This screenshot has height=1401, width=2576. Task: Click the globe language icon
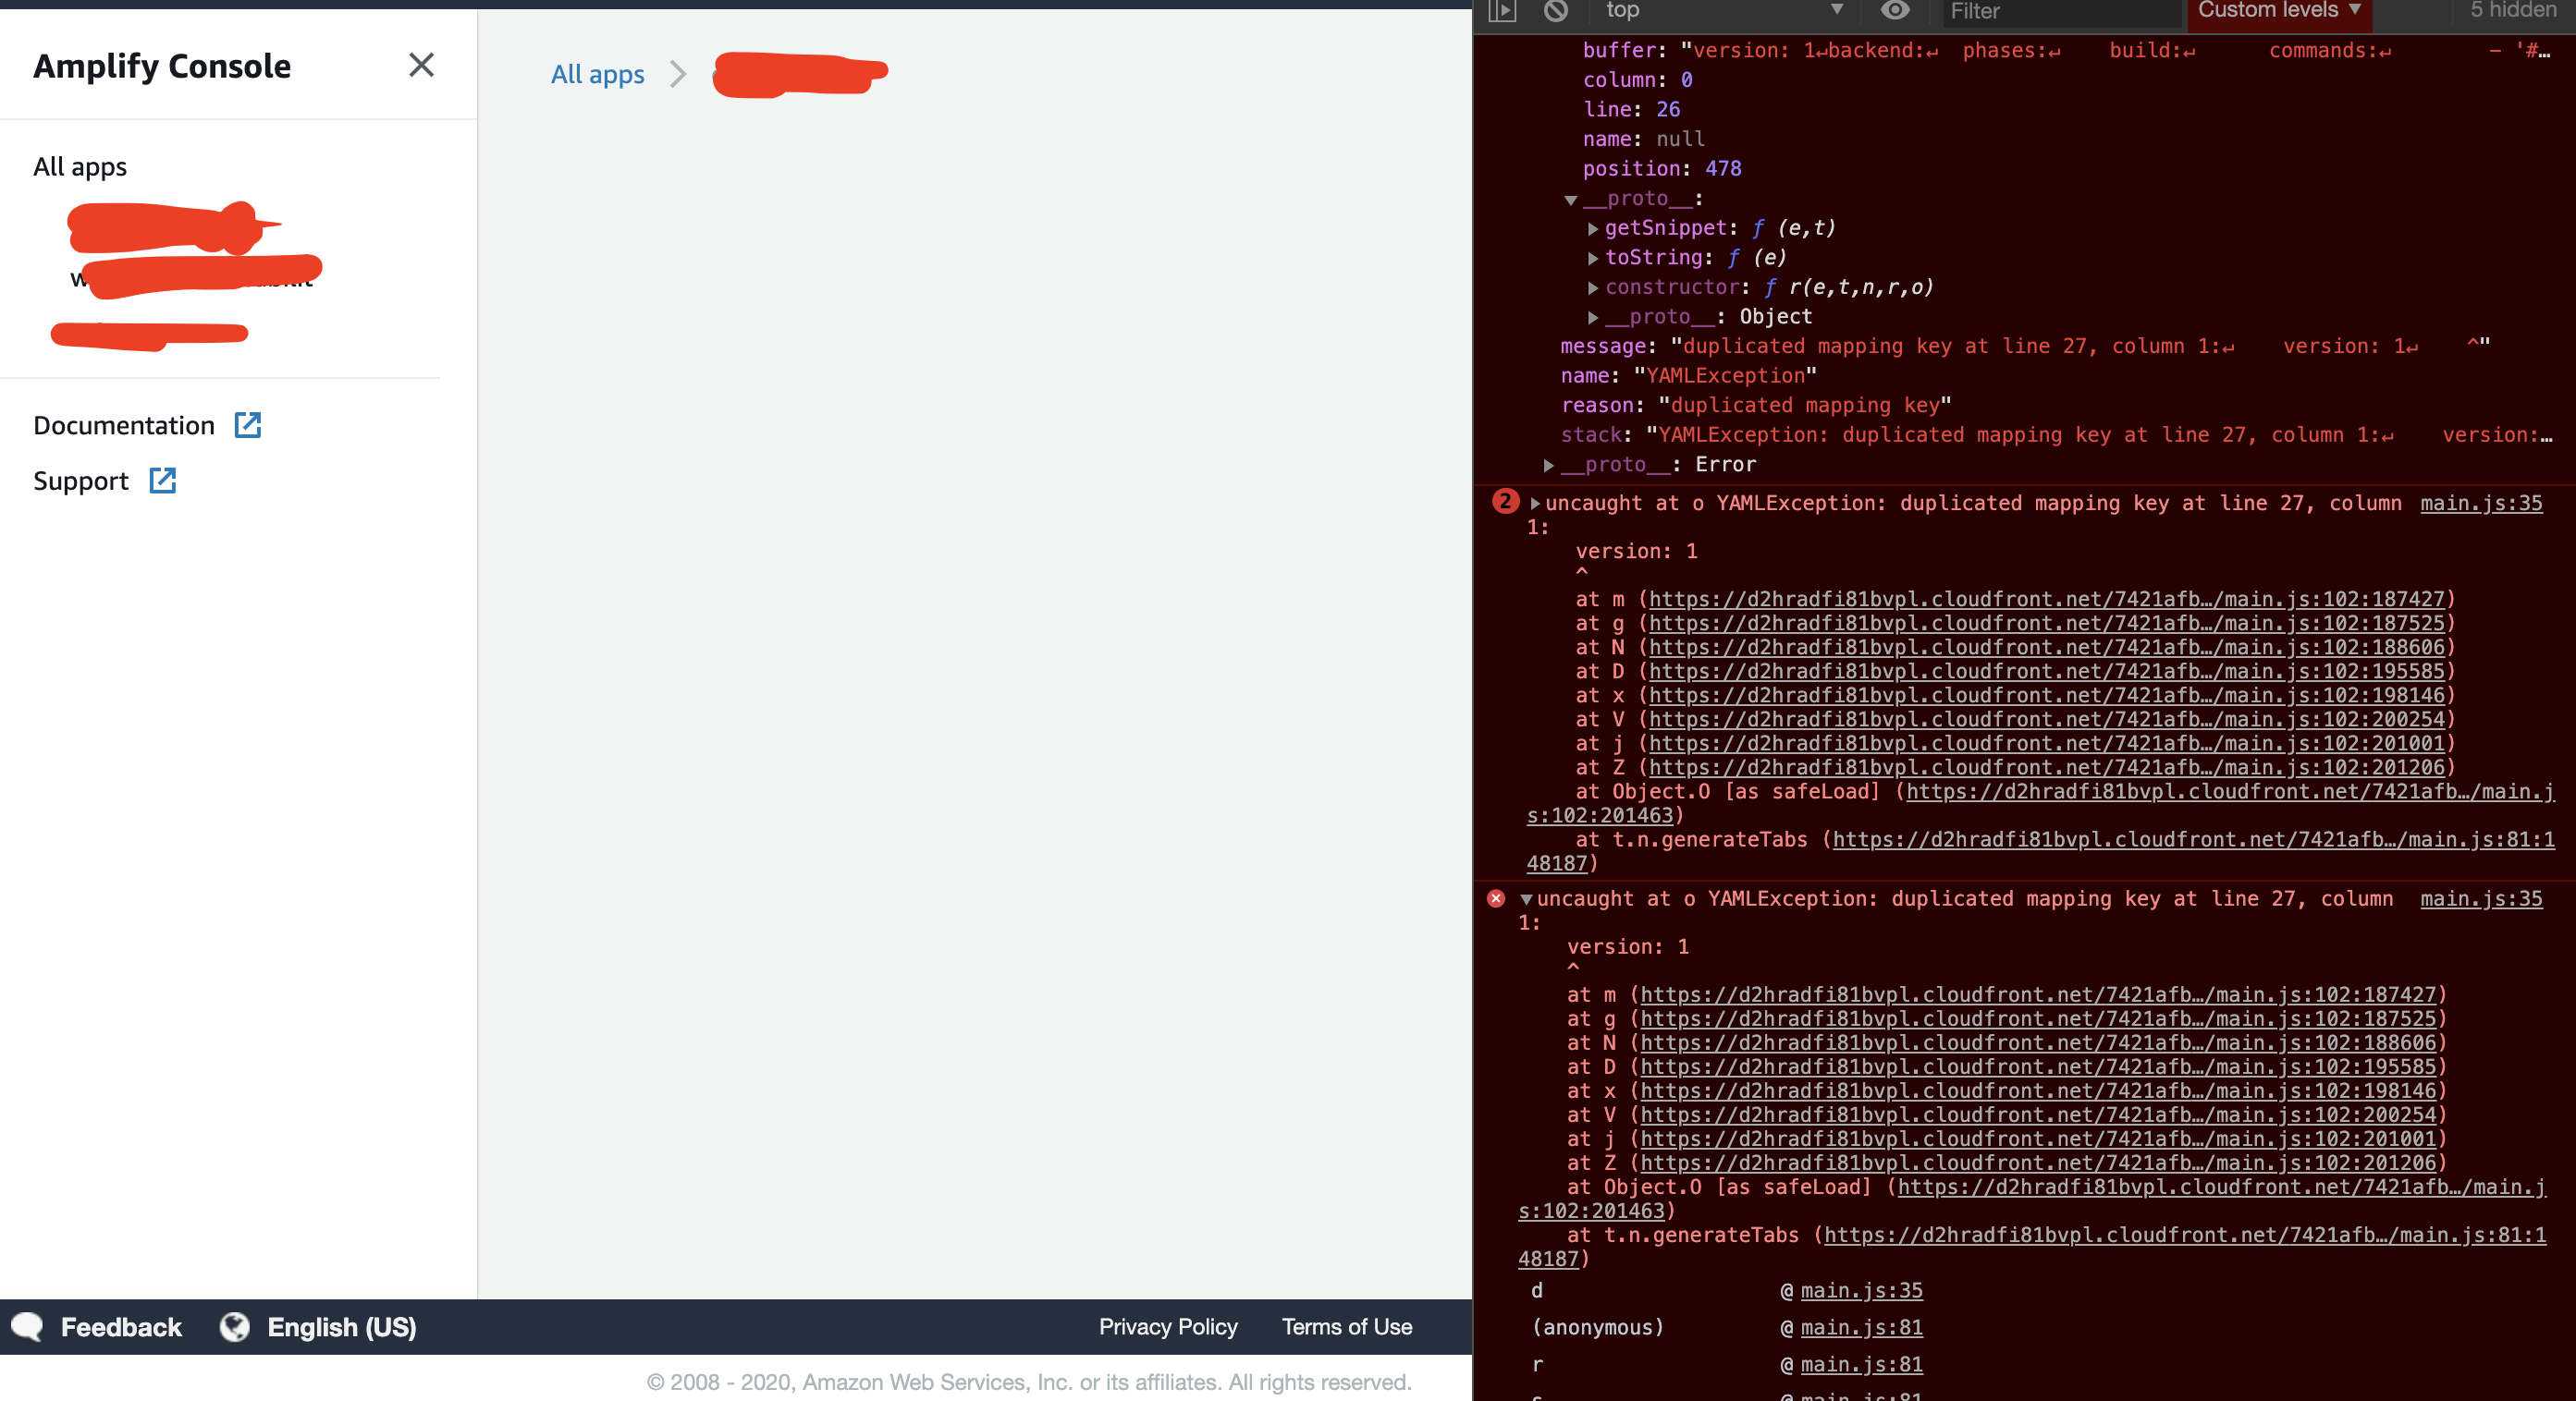[235, 1327]
